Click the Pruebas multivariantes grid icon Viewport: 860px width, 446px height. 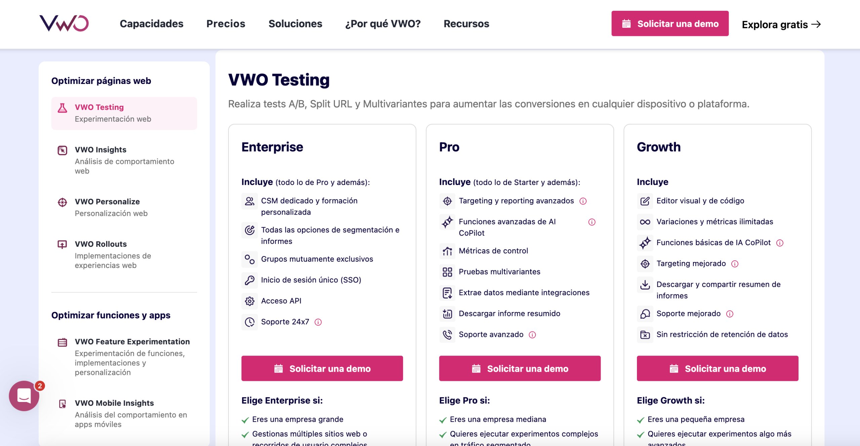point(447,272)
